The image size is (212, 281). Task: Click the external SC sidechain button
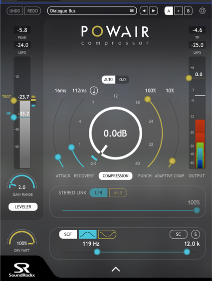[178, 234]
